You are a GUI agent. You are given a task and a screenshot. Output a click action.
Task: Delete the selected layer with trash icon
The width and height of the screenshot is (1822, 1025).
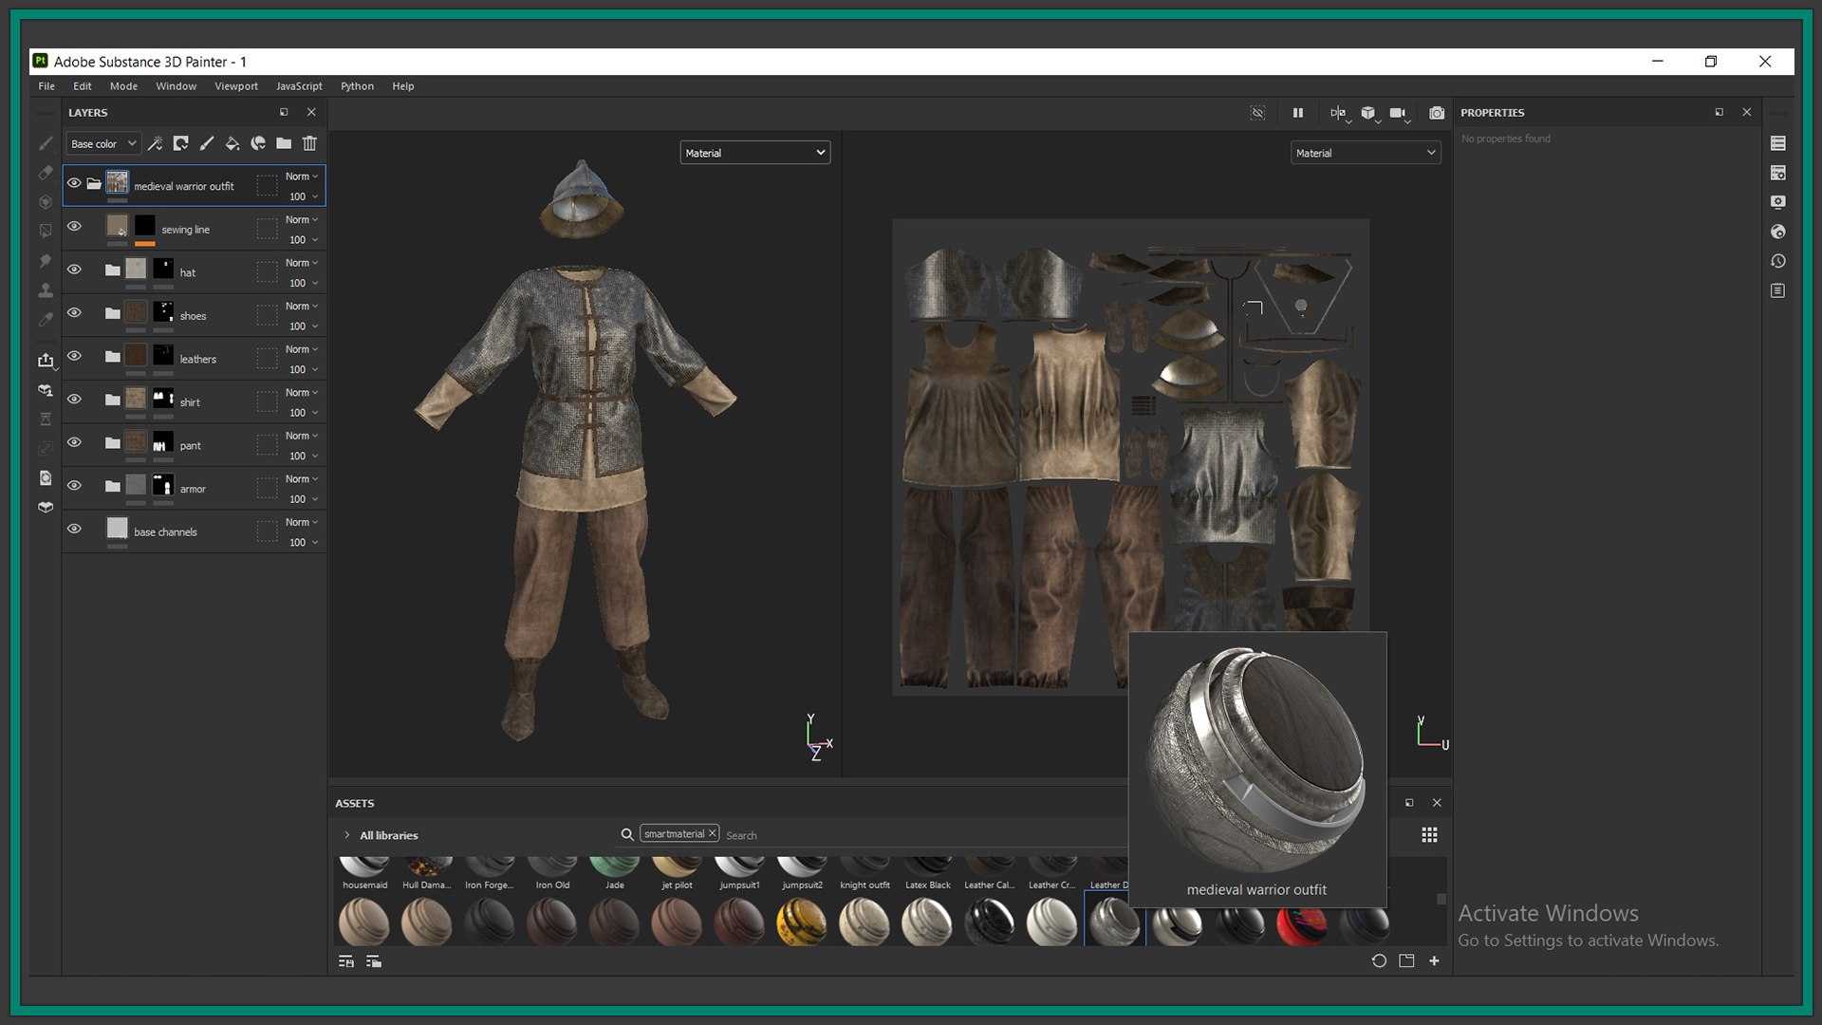[x=309, y=143]
